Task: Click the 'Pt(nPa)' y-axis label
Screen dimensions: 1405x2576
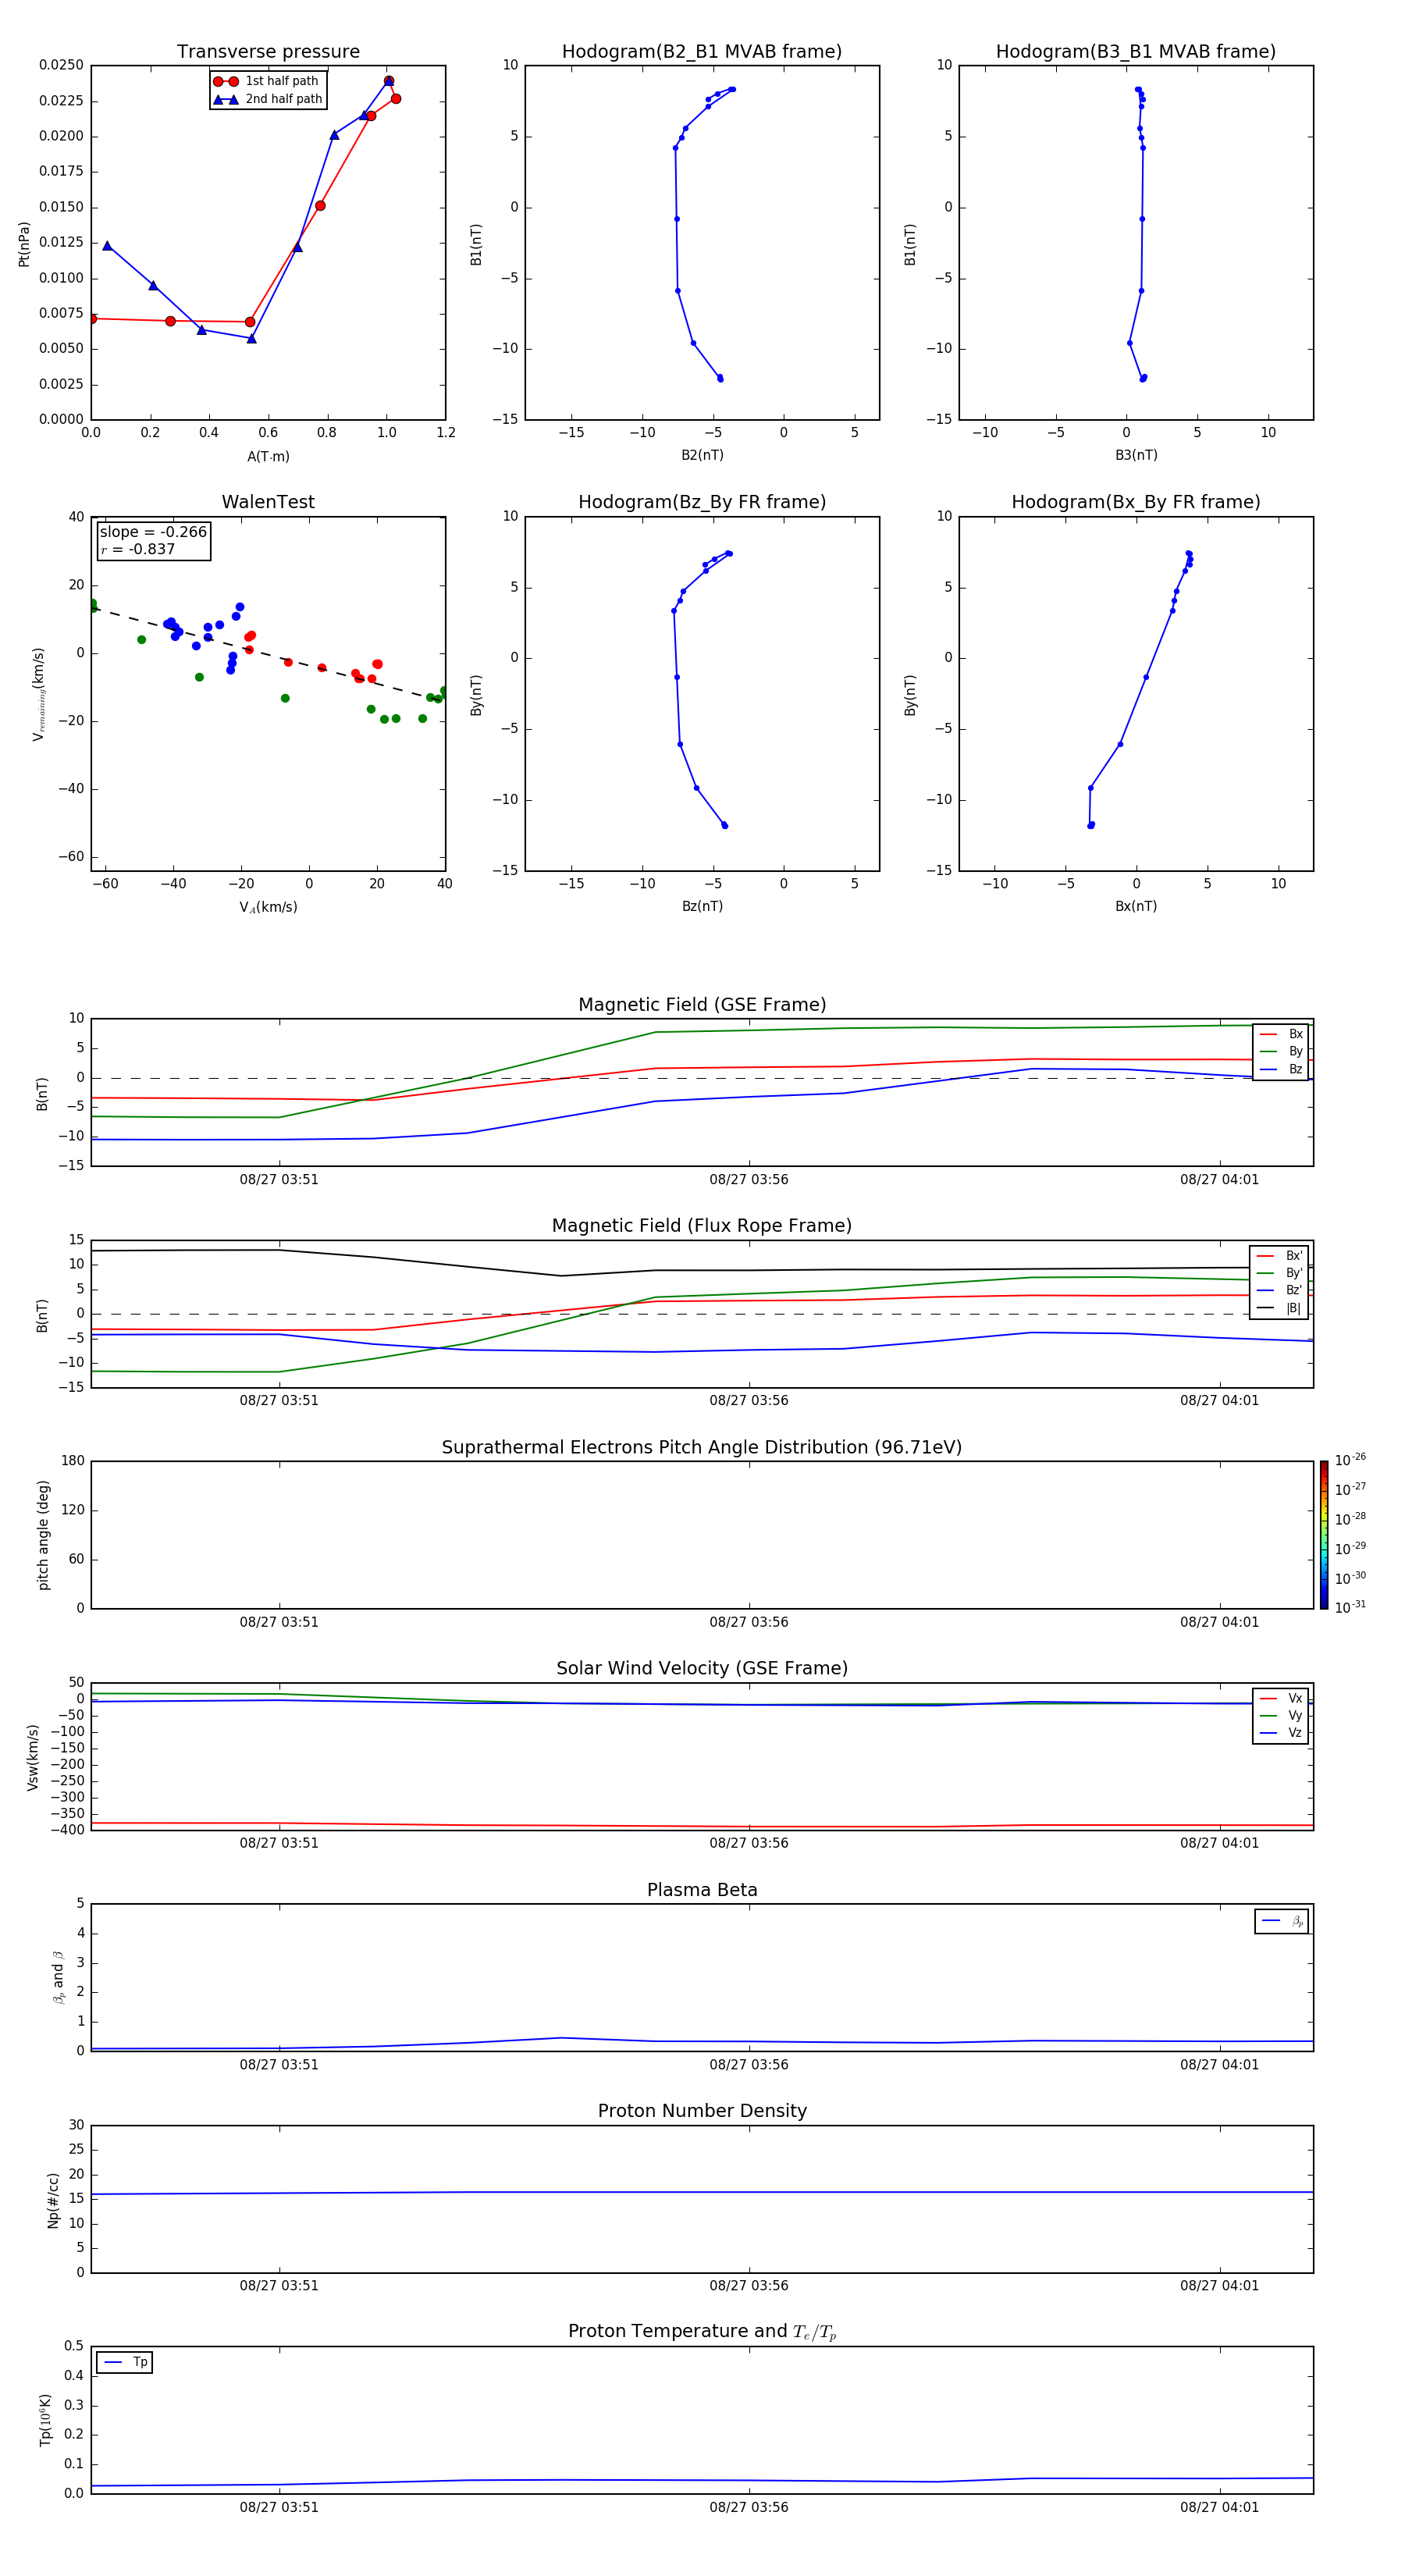Action: [24, 244]
